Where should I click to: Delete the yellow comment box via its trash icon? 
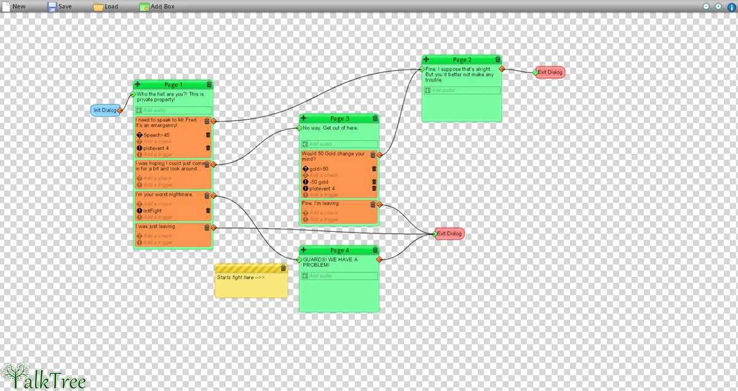tap(282, 267)
